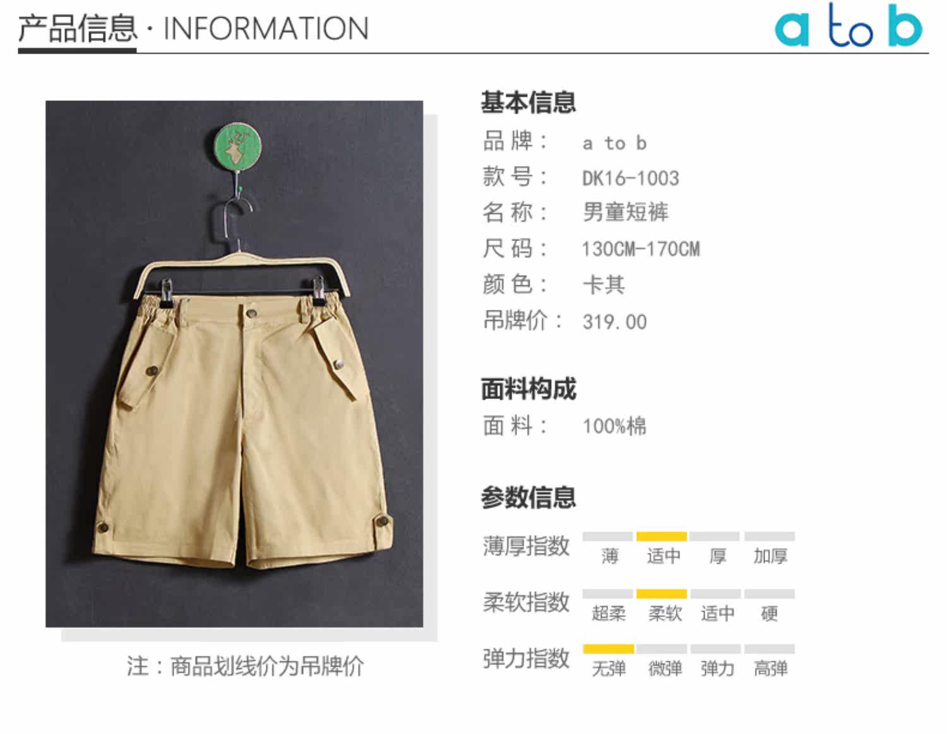Click the 基本信息 section heading
This screenshot has height=734, width=947.
pyautogui.click(x=528, y=102)
